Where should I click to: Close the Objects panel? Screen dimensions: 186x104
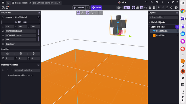click(177, 13)
